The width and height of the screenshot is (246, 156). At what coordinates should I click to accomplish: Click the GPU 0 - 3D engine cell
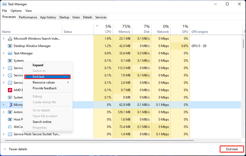point(199,46)
